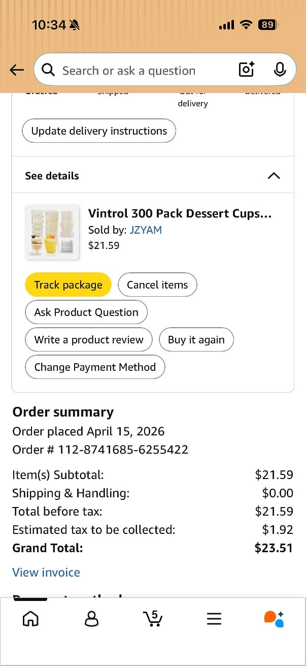306x666 pixels.
Task: Collapse the See details section
Action: tap(273, 176)
